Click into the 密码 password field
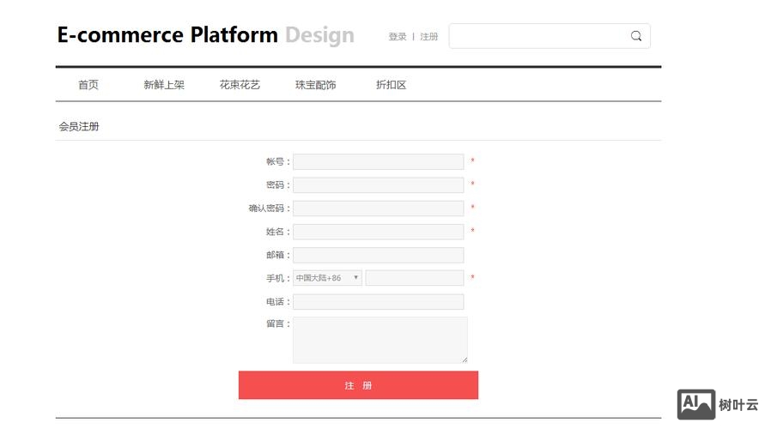 coord(378,185)
